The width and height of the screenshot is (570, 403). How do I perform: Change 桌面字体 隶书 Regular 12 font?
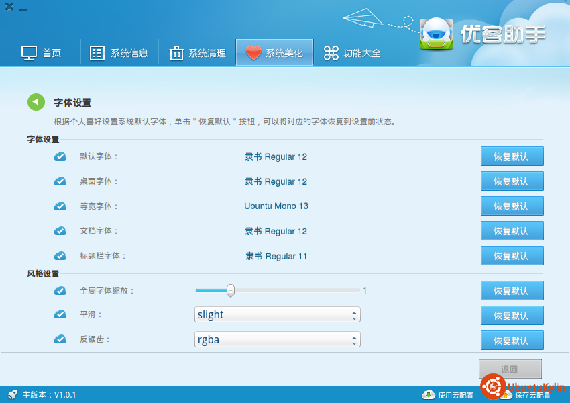[276, 181]
